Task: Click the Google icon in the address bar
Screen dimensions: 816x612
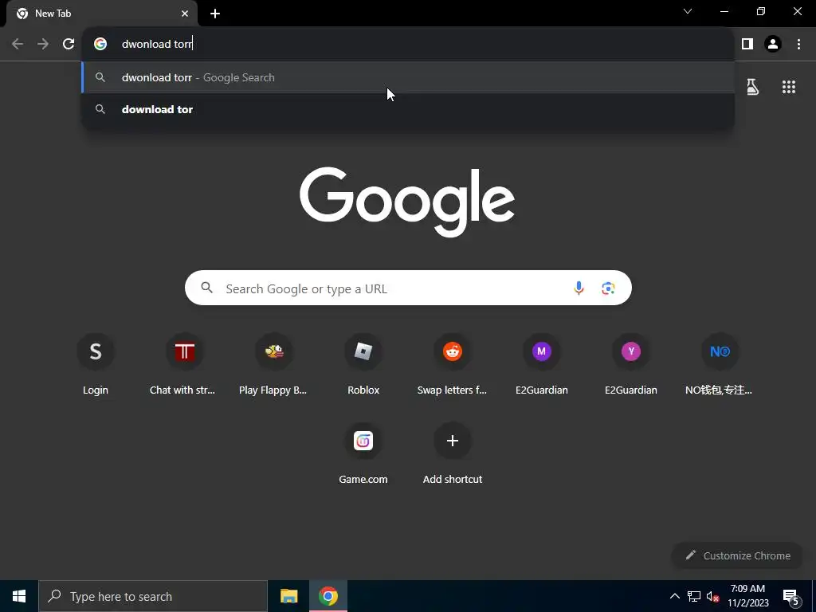Action: pyautogui.click(x=100, y=44)
